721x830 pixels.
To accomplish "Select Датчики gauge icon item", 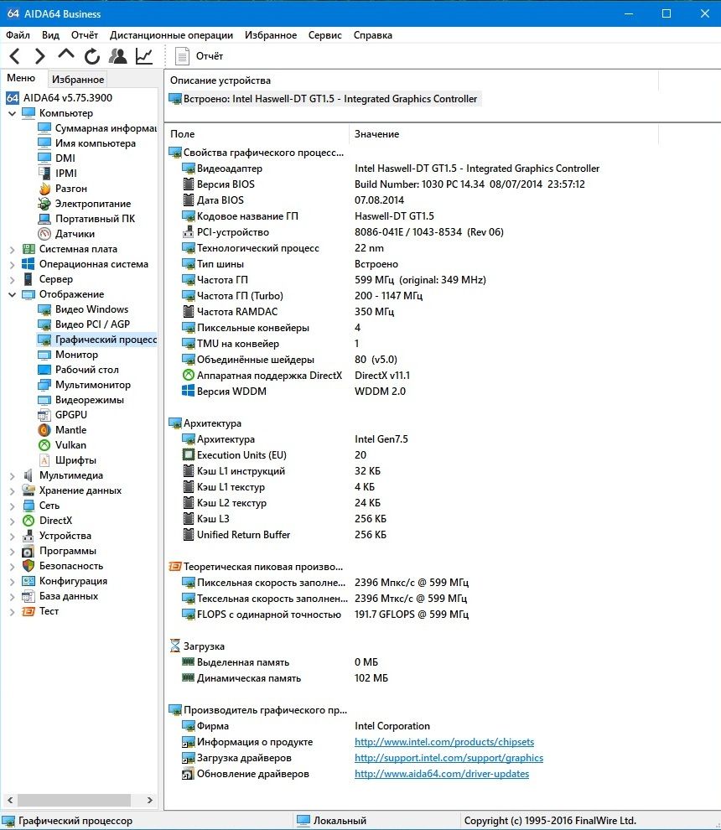I will coord(66,234).
